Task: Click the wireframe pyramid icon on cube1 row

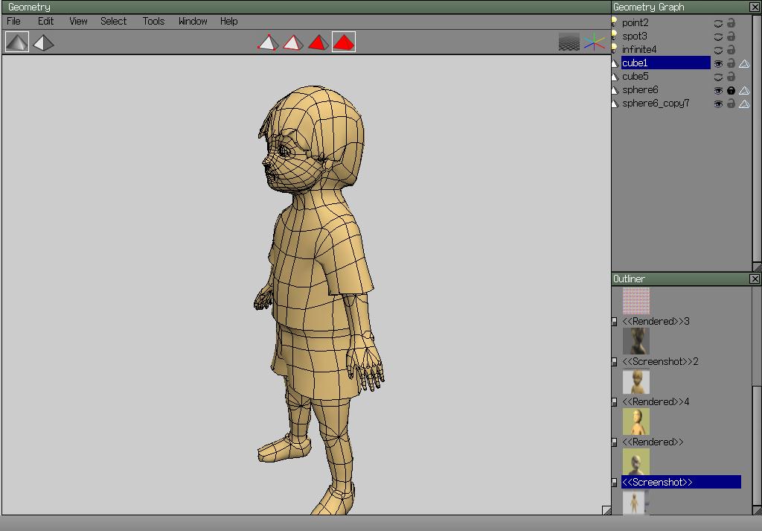Action: [x=744, y=63]
